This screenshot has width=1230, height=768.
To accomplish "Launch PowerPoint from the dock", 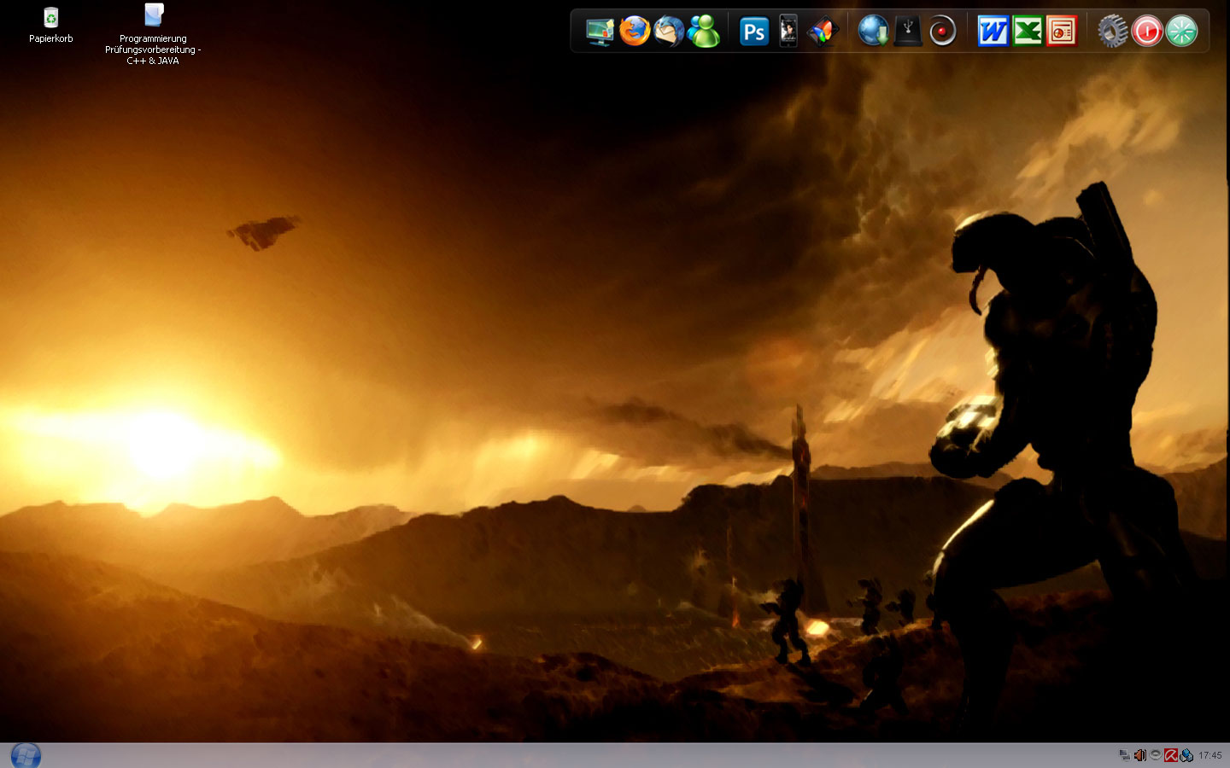I will [x=1062, y=32].
